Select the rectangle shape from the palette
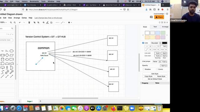The width and height of the screenshot is (200, 112). click(x=2, y=55)
